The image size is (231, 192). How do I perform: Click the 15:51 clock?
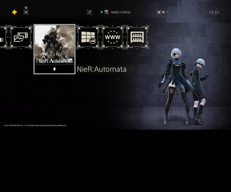214,12
